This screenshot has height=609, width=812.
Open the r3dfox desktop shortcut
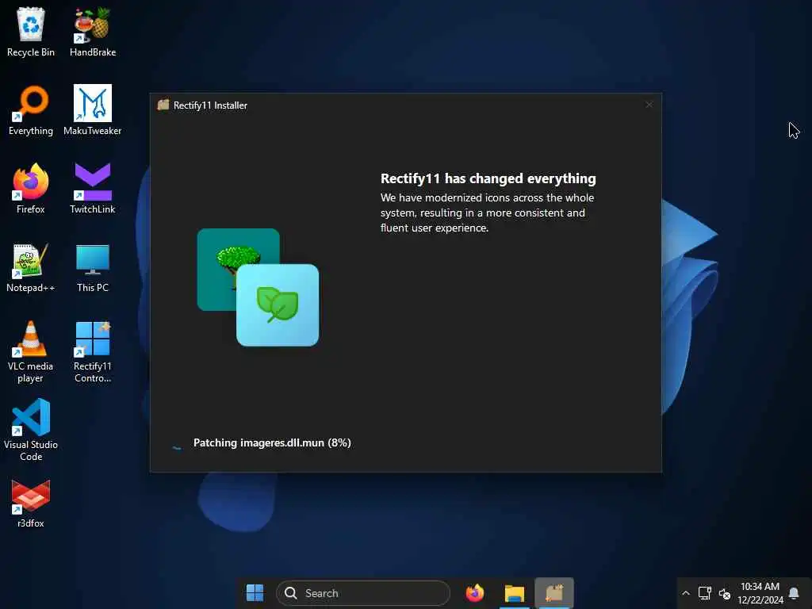pyautogui.click(x=31, y=504)
